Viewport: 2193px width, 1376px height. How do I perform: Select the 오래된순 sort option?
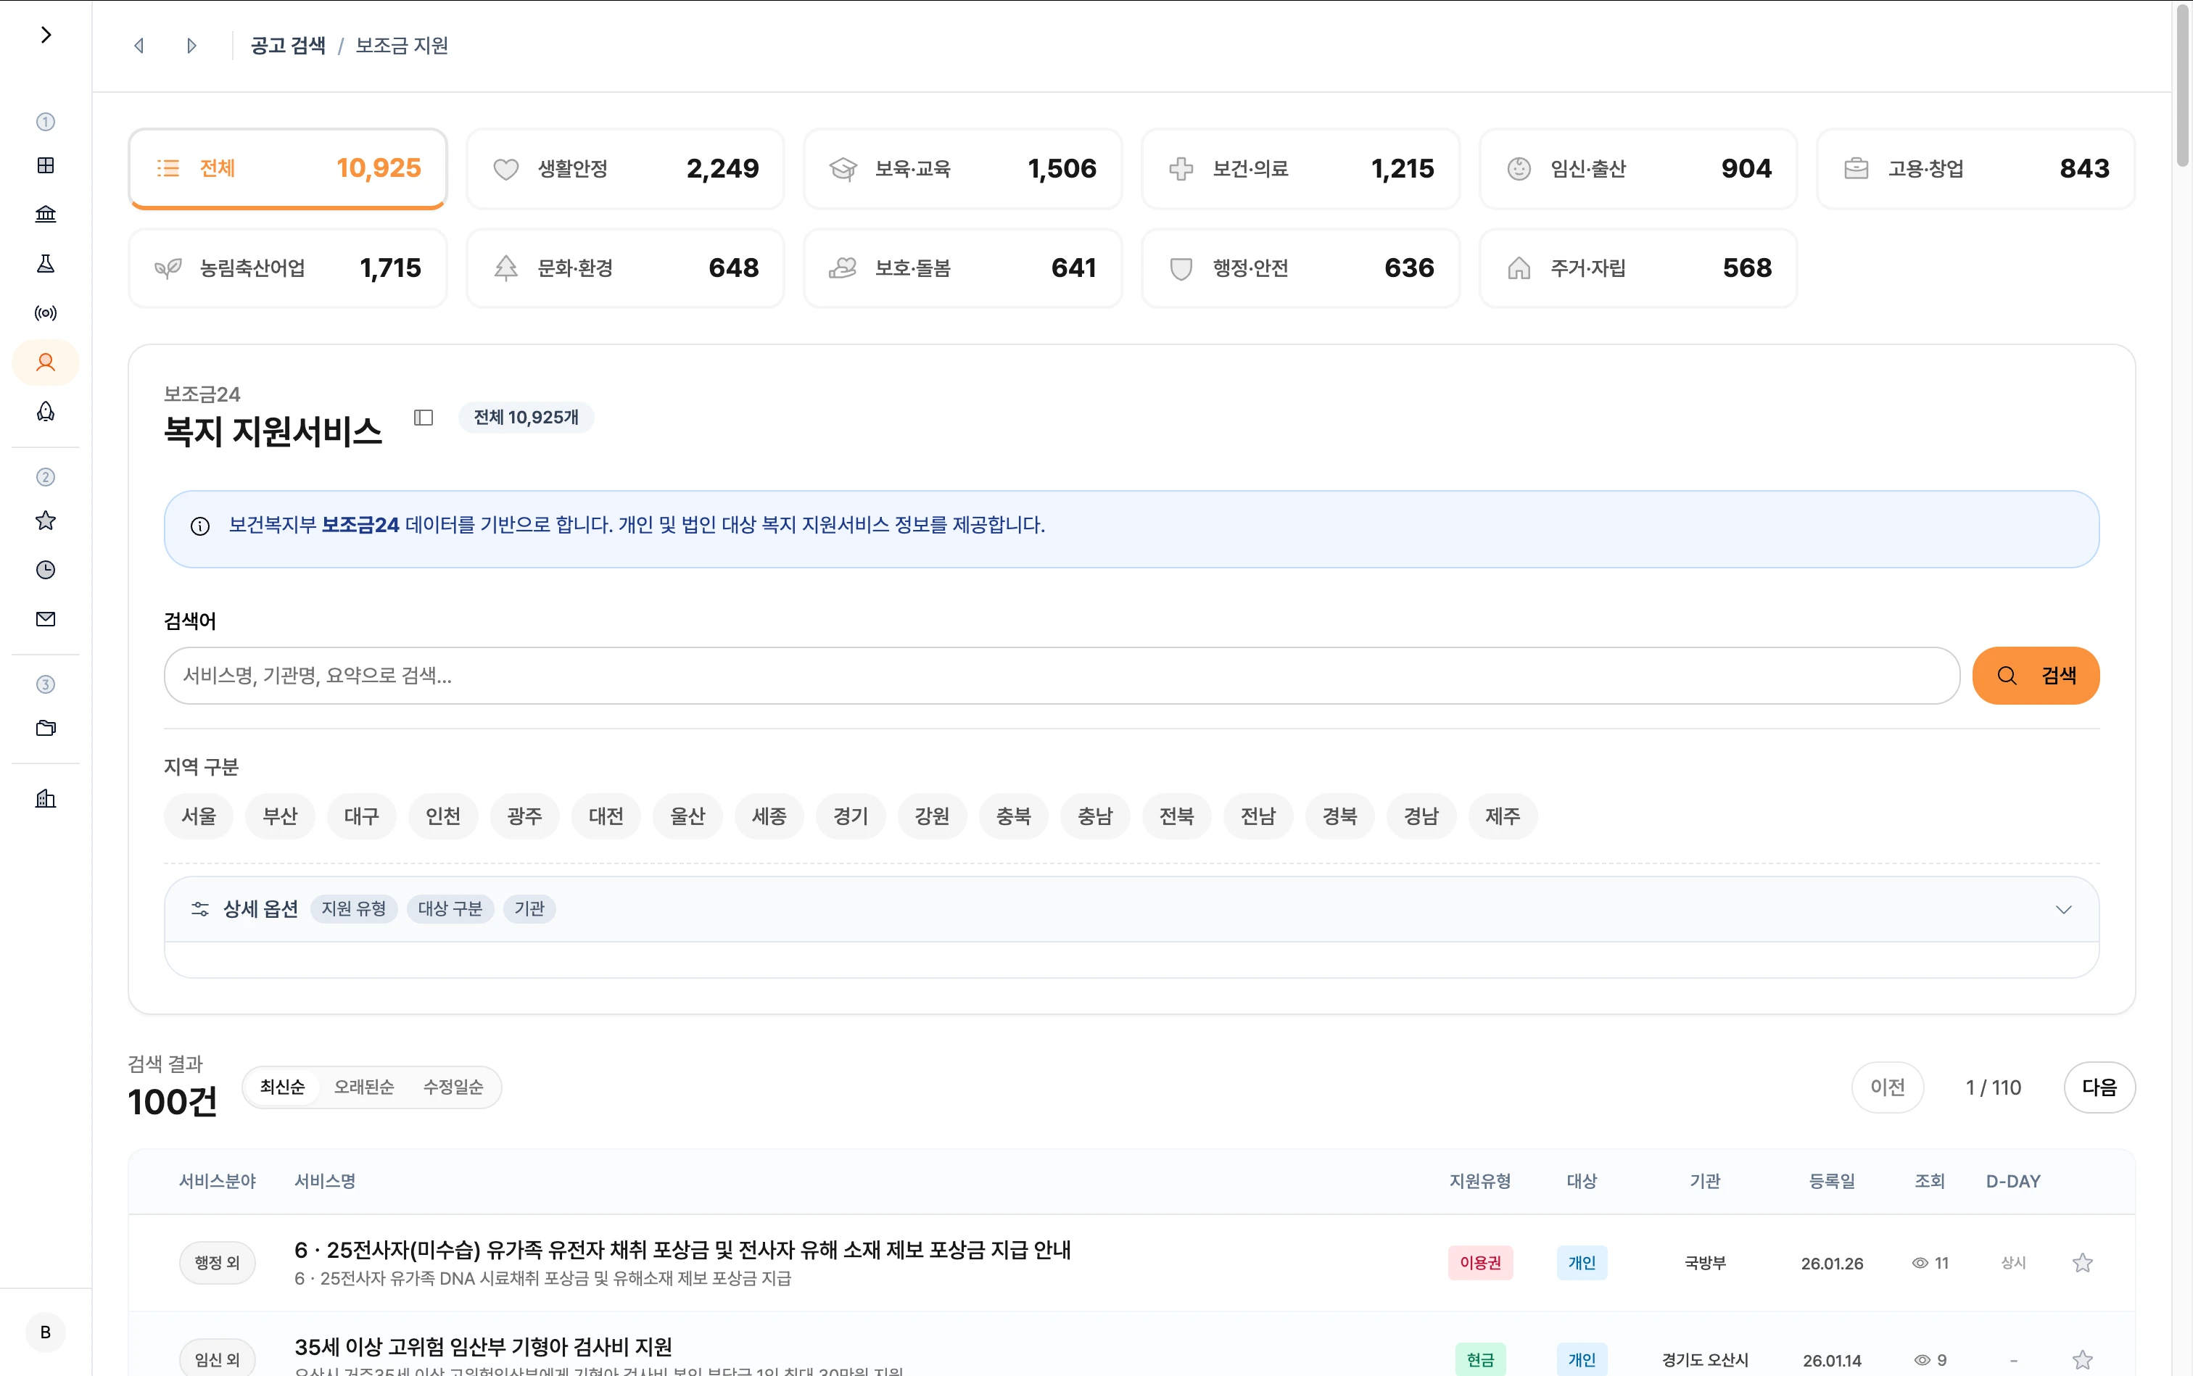click(363, 1087)
